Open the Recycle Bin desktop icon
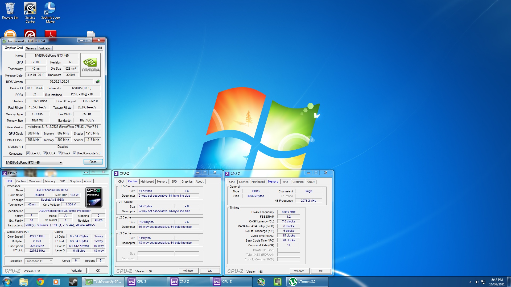This screenshot has width=511, height=287. point(10,11)
